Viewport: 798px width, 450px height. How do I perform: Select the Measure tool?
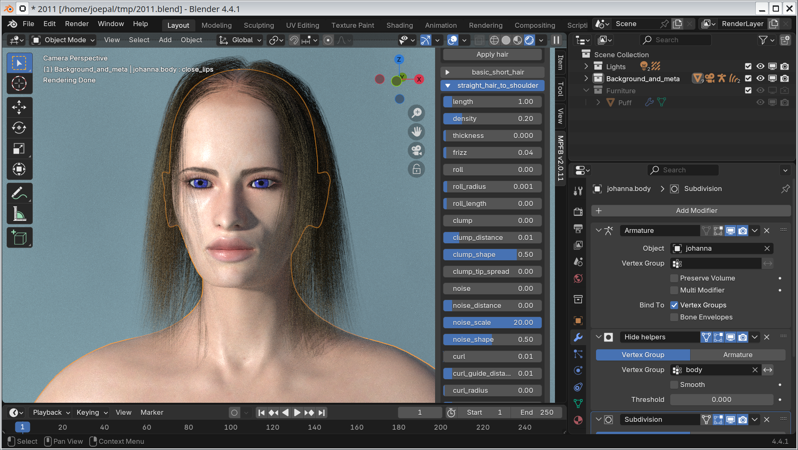click(x=19, y=214)
